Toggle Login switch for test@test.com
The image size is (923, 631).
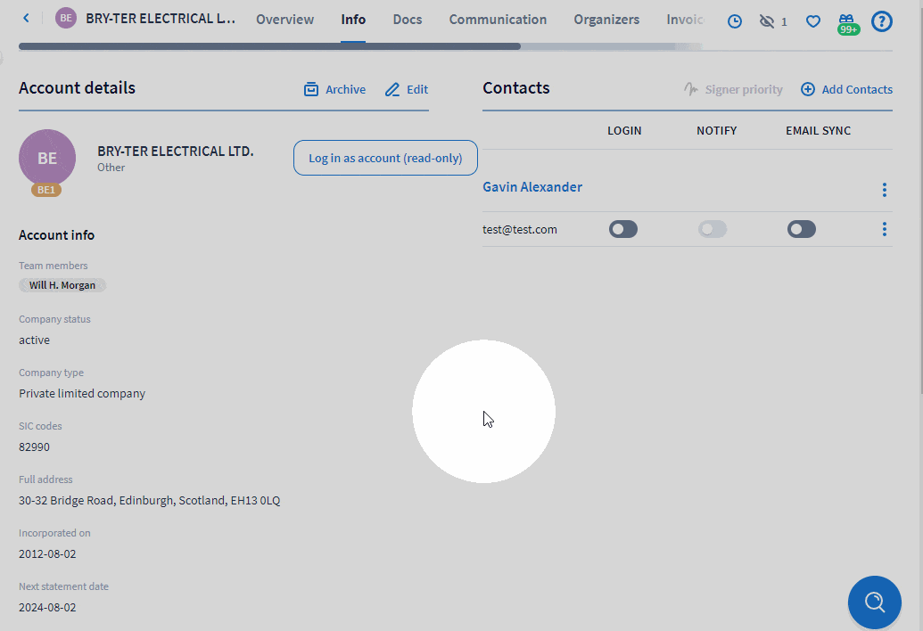point(623,230)
